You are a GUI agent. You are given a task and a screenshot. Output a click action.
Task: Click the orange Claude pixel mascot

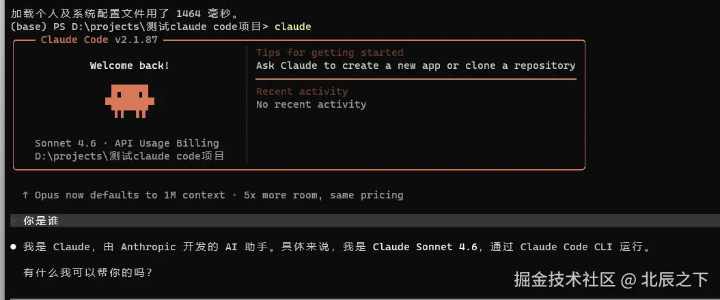[x=130, y=100]
